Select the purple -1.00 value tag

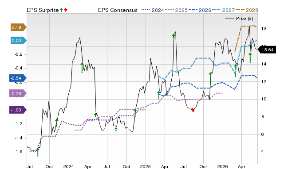tap(18, 110)
